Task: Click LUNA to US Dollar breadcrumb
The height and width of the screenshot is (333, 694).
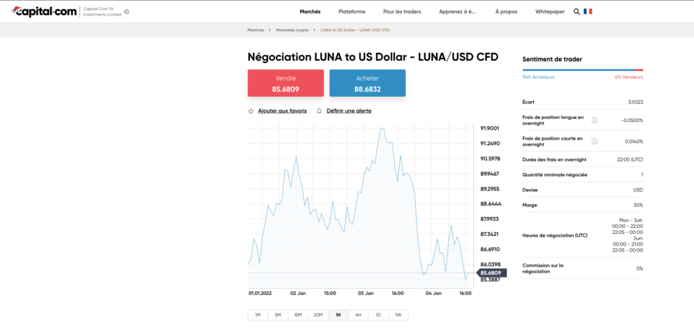Action: [x=355, y=30]
